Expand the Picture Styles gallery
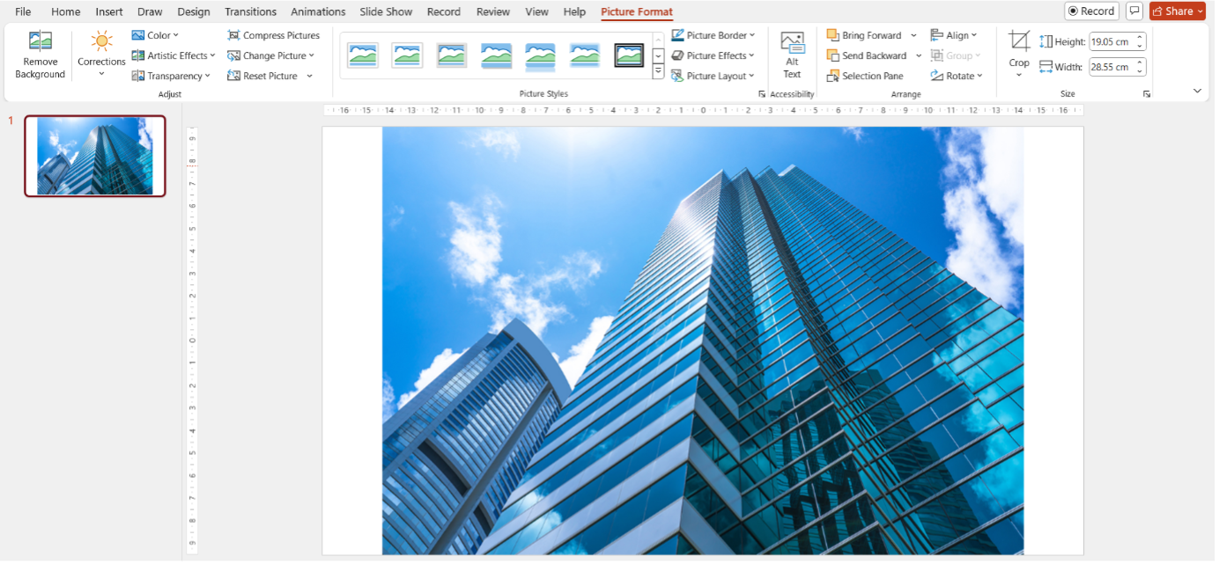Viewport: 1219px width, 564px height. tap(657, 71)
